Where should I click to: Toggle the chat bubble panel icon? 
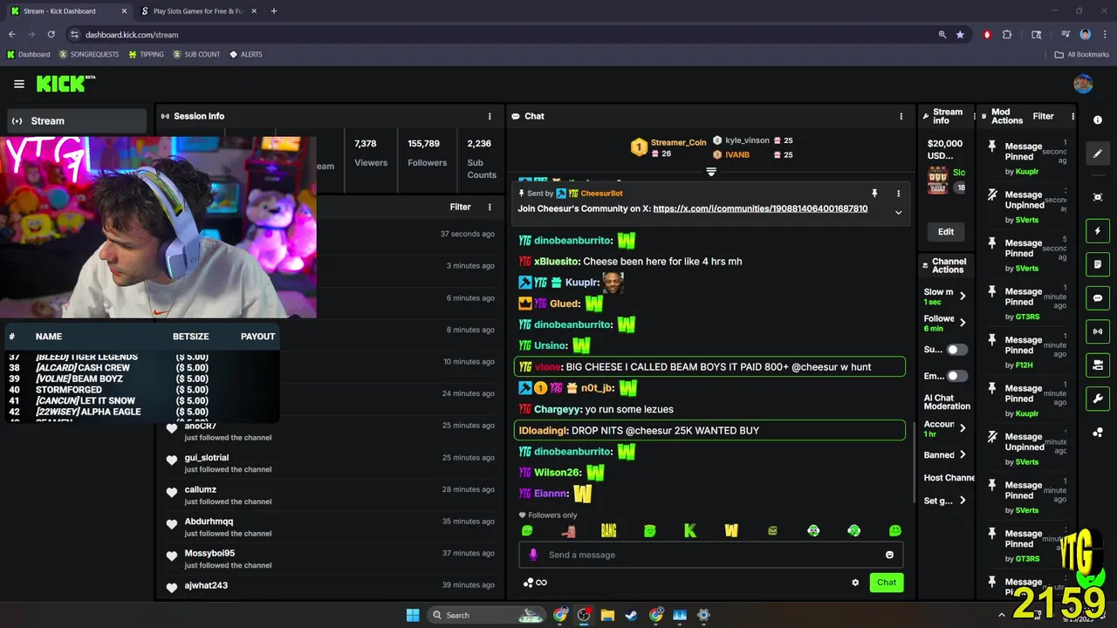tap(1098, 298)
